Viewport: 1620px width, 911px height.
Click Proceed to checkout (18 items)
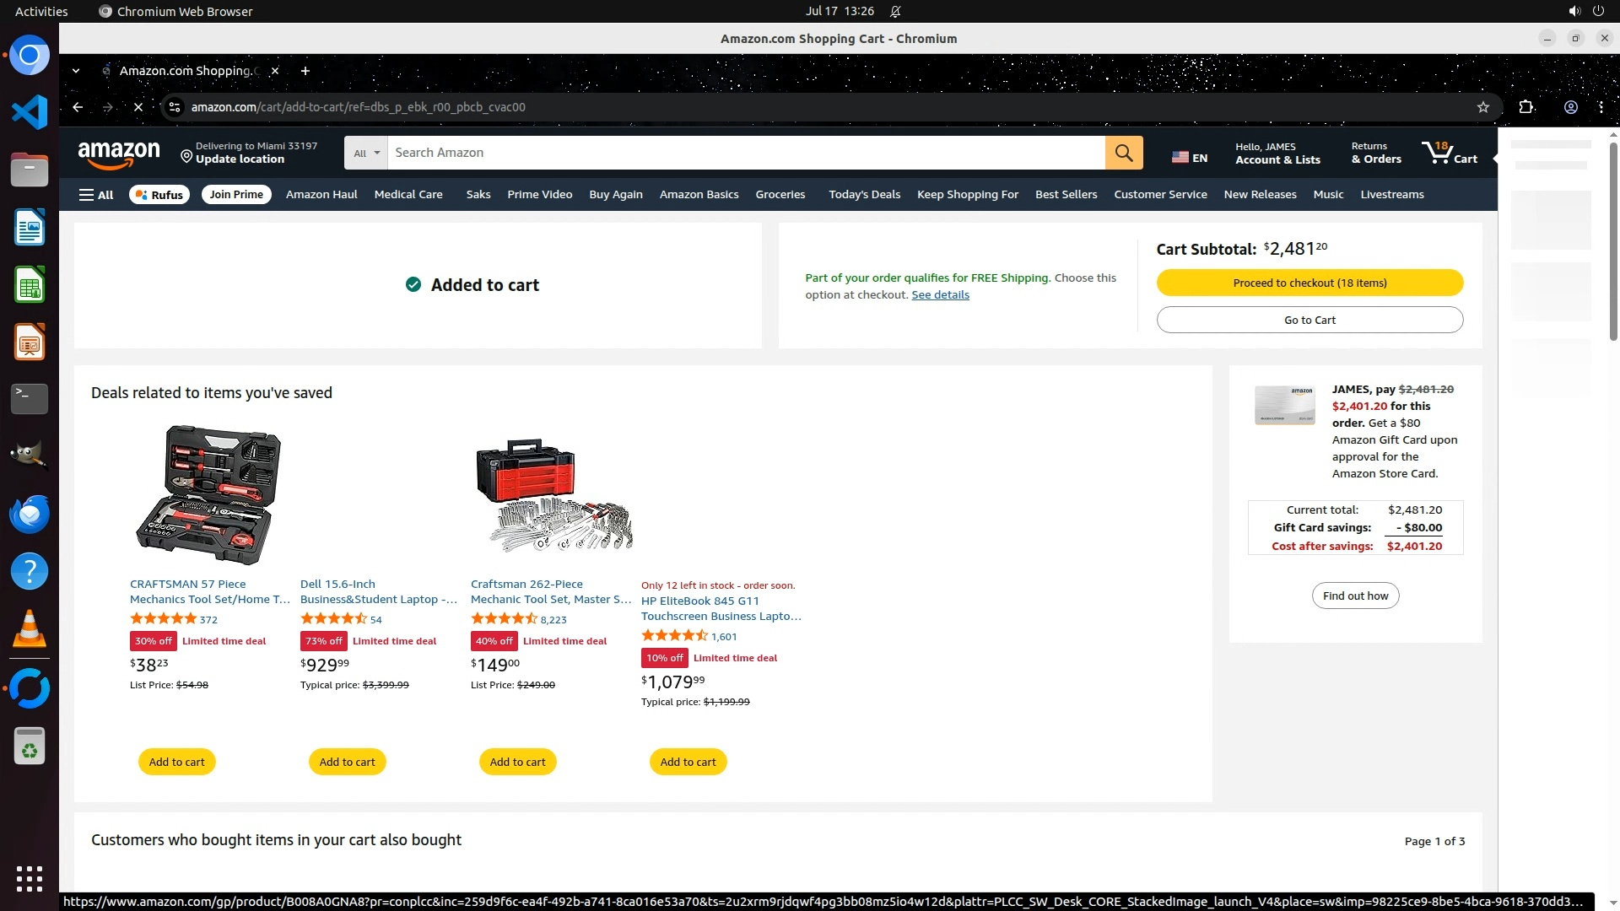[1309, 283]
